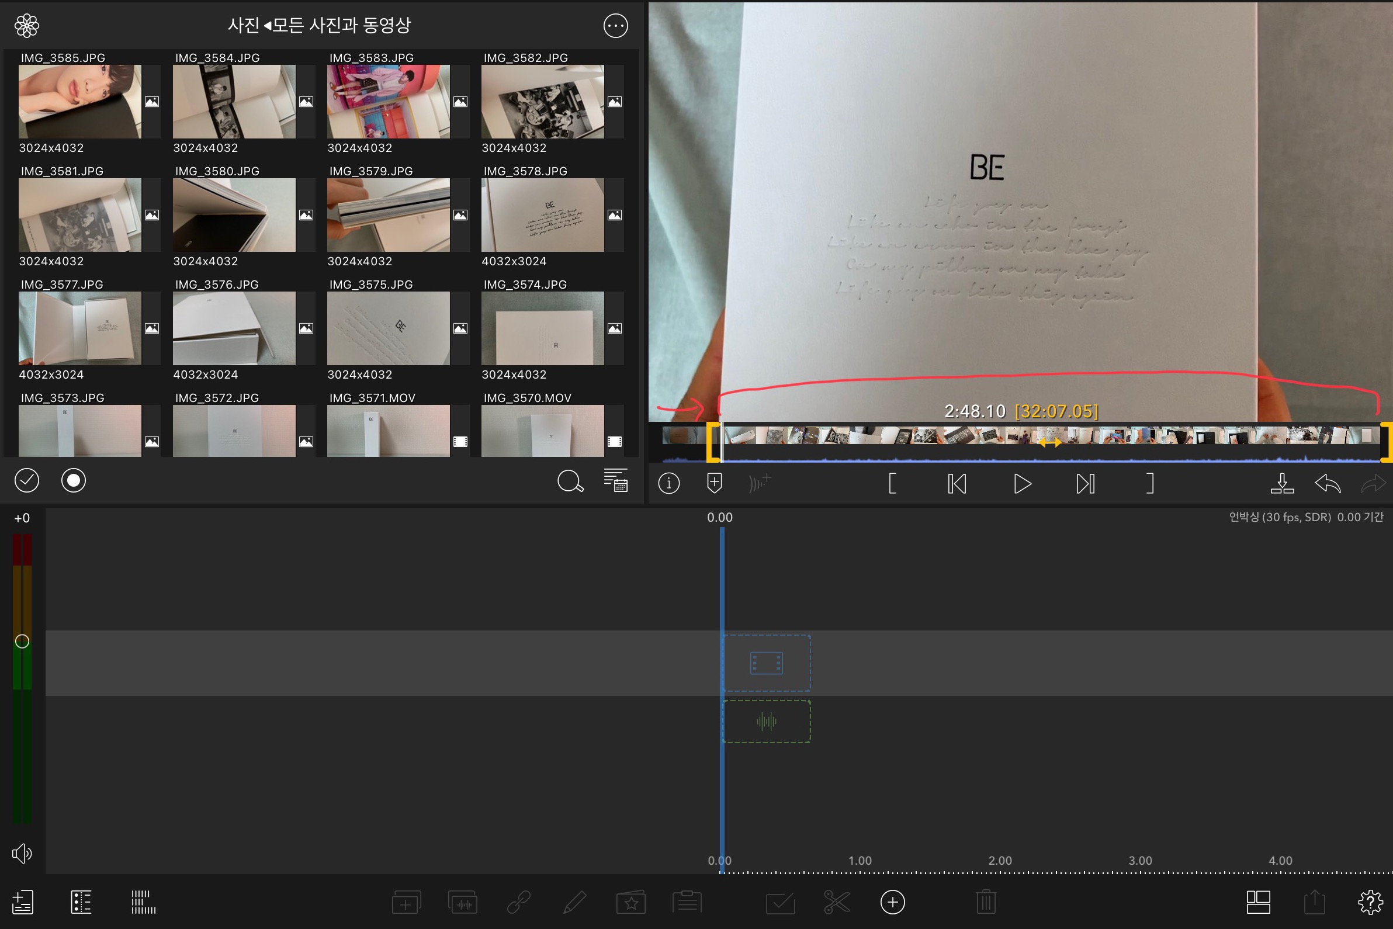Go back via the 사진 breadcrumb
Screen dimensions: 1393x929
pos(244,25)
